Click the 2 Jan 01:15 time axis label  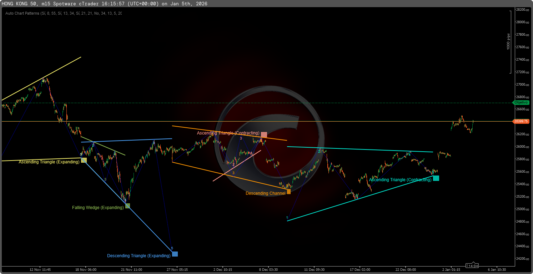click(451, 270)
